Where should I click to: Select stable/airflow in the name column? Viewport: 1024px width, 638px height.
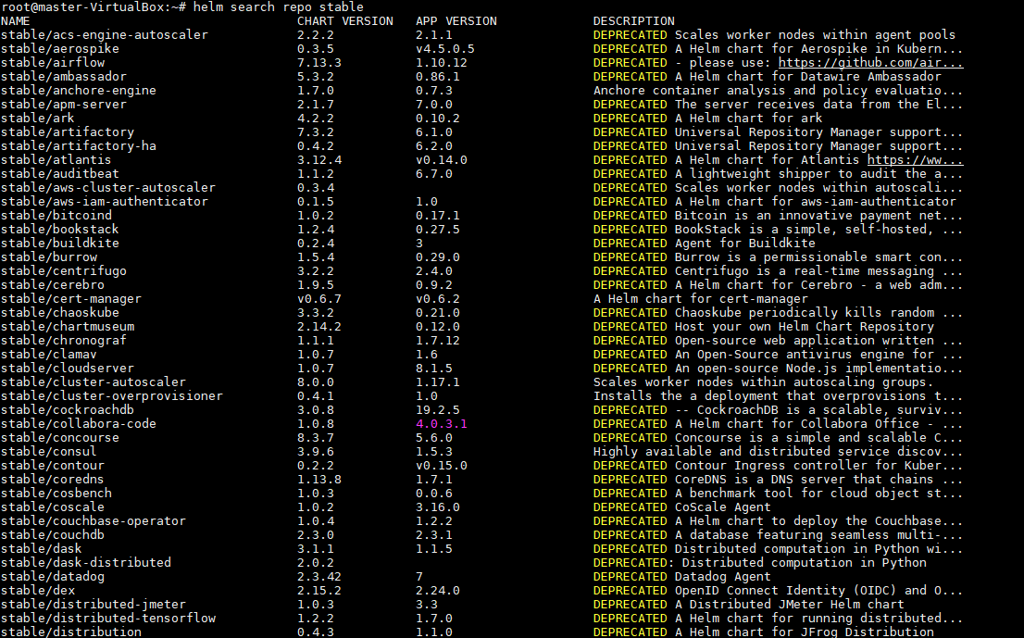(53, 63)
